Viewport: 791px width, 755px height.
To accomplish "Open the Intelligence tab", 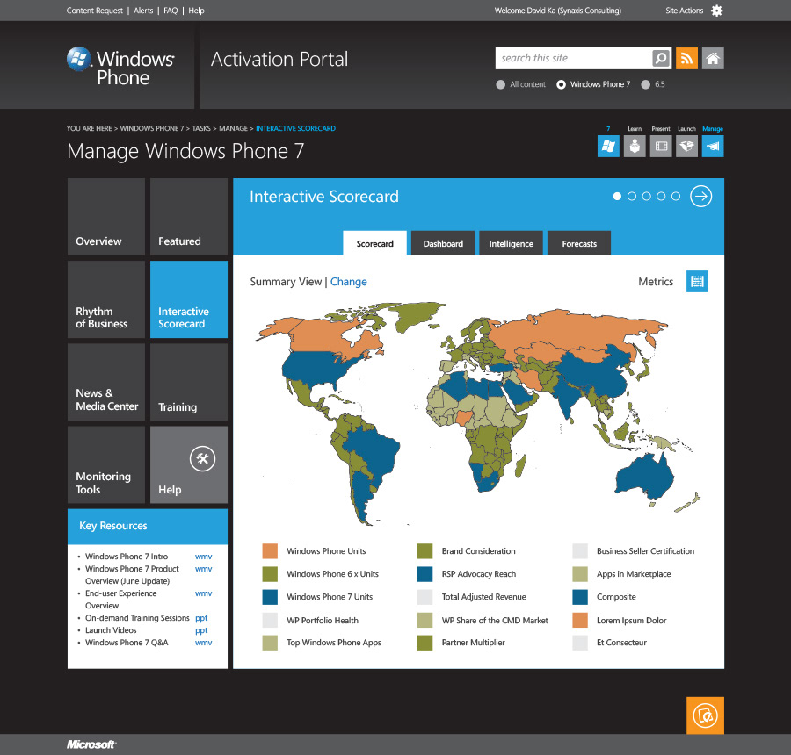I will [x=511, y=243].
